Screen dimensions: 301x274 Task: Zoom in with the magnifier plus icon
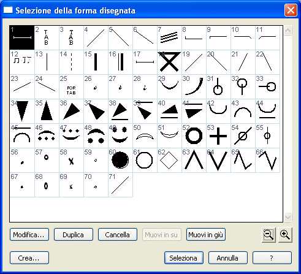tap(285, 235)
